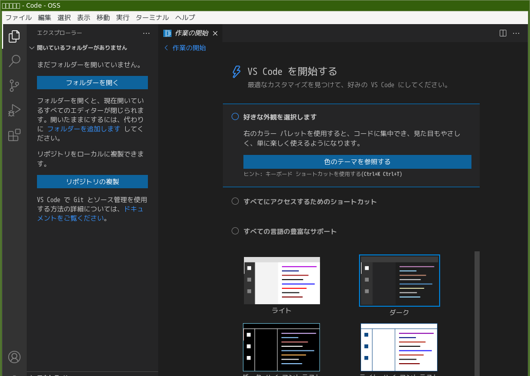Choose the ダーク theme thumbnail

point(399,281)
